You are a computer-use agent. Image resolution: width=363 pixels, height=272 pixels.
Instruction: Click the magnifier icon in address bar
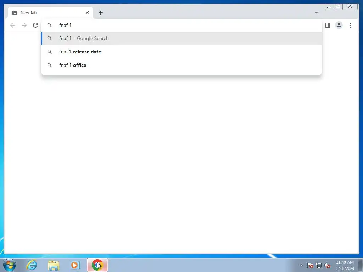[x=50, y=25]
